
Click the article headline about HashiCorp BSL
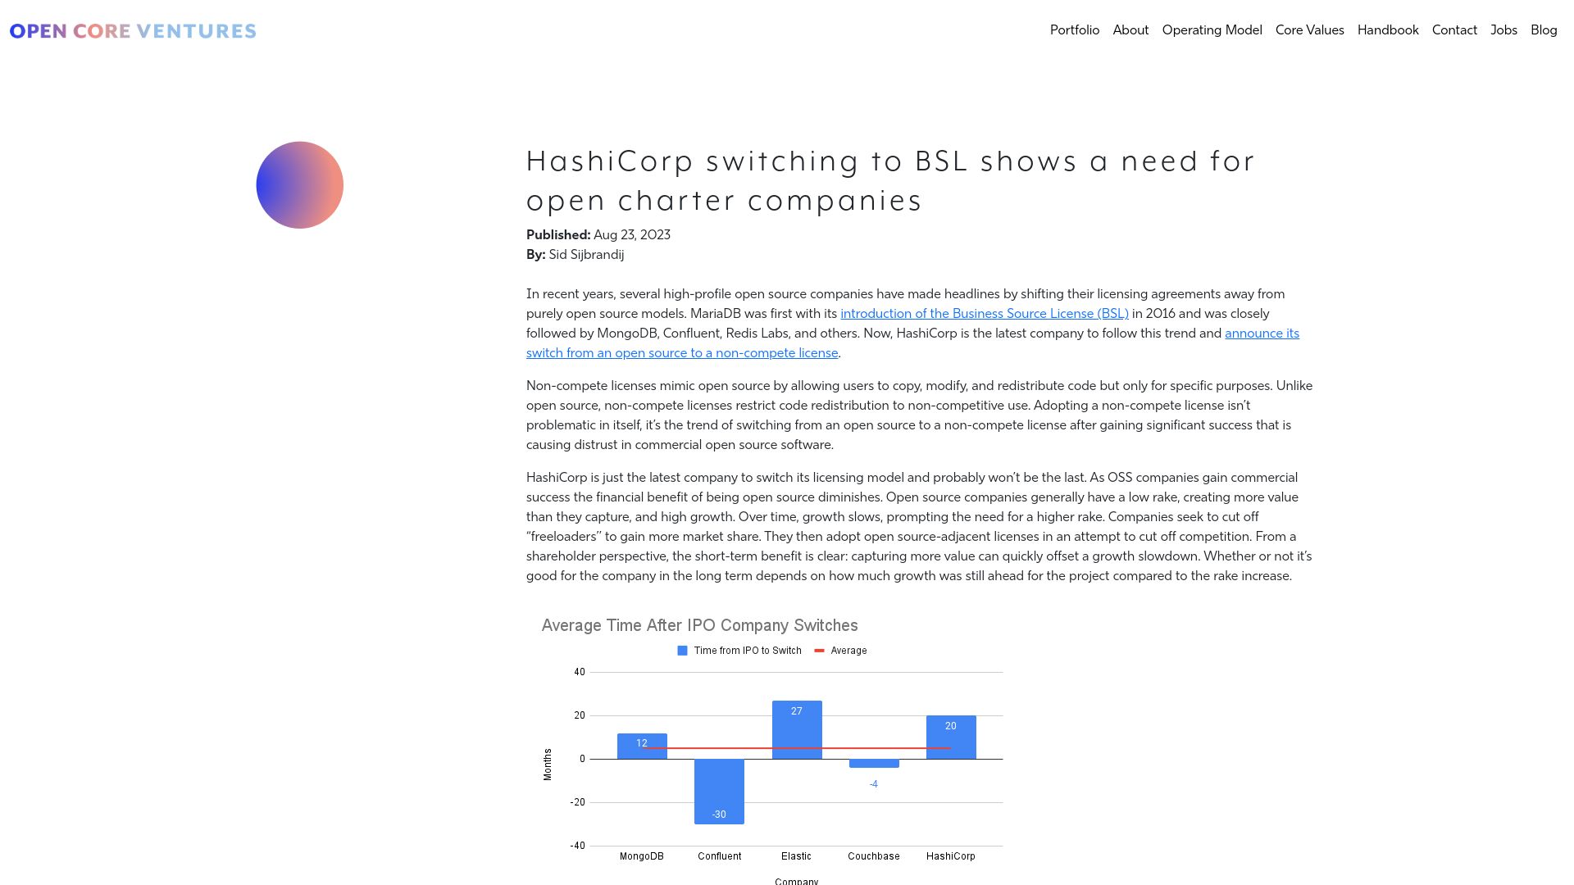pyautogui.click(x=890, y=180)
